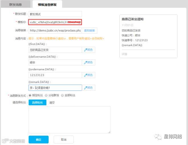The image size is (188, 145).
Task: Click the 商品已发出通知 preview title
Action: pyautogui.click(x=132, y=19)
